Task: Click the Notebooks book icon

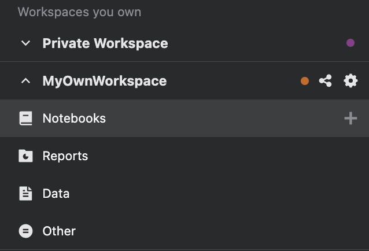Action: coord(25,119)
